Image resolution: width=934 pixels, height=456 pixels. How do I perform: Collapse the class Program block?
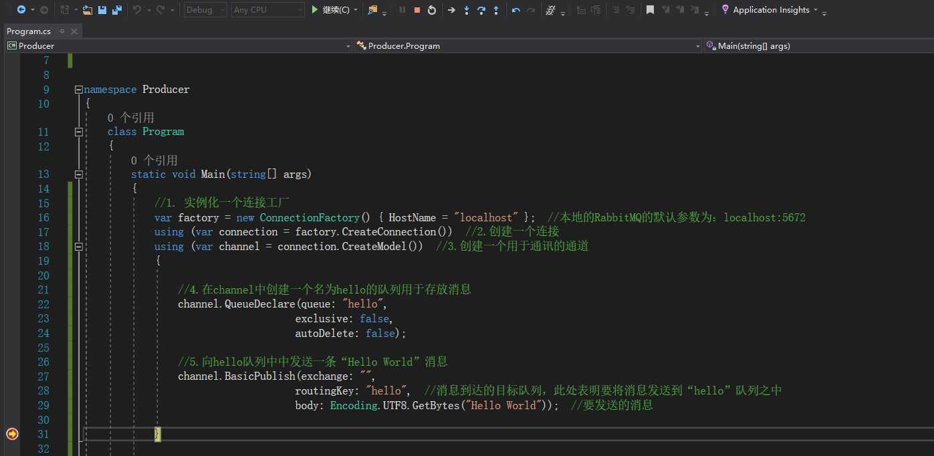pyautogui.click(x=79, y=132)
